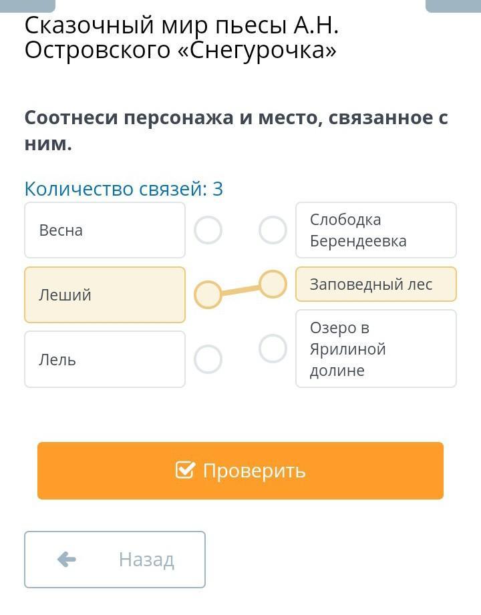
Task: Select the connector circle next to Весна
Action: coord(208,230)
